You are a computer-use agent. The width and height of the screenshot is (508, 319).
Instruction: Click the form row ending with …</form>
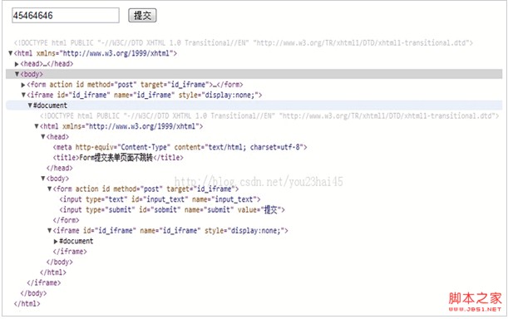click(x=135, y=85)
